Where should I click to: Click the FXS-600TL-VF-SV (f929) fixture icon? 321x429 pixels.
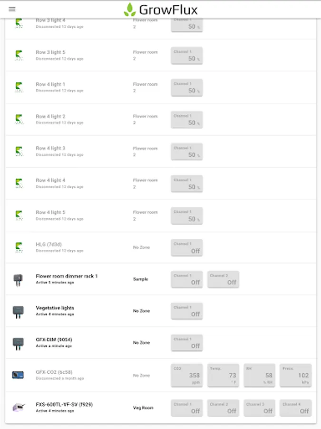(x=18, y=408)
